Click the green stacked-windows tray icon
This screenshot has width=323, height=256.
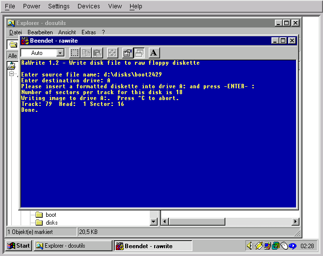click(x=276, y=246)
